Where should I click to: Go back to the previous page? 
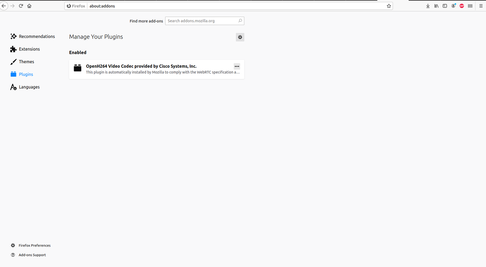point(4,6)
